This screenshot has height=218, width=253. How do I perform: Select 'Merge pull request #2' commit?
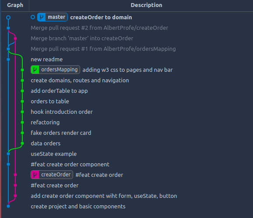click(99, 28)
